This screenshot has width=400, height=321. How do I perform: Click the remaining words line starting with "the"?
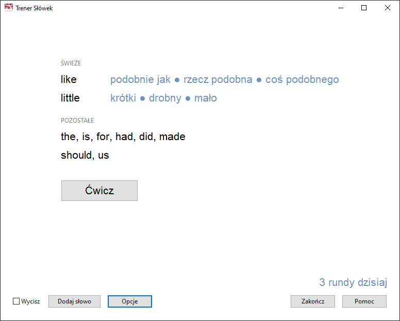pos(123,137)
